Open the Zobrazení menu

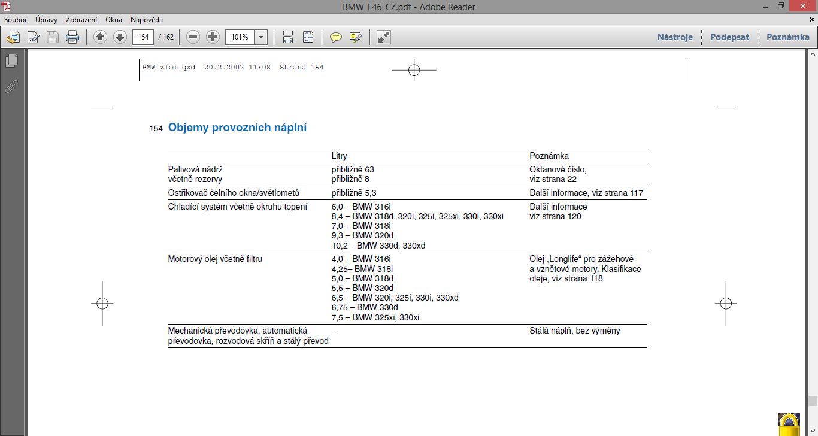(81, 20)
